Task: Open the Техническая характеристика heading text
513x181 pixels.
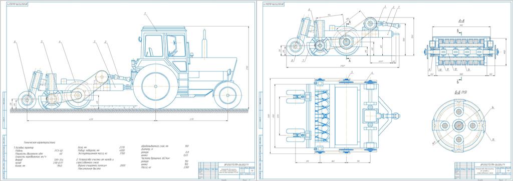Action: [40, 142]
